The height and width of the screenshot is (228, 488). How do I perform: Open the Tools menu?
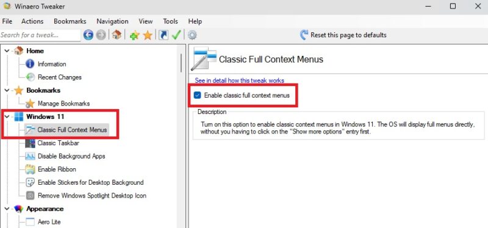pos(170,21)
